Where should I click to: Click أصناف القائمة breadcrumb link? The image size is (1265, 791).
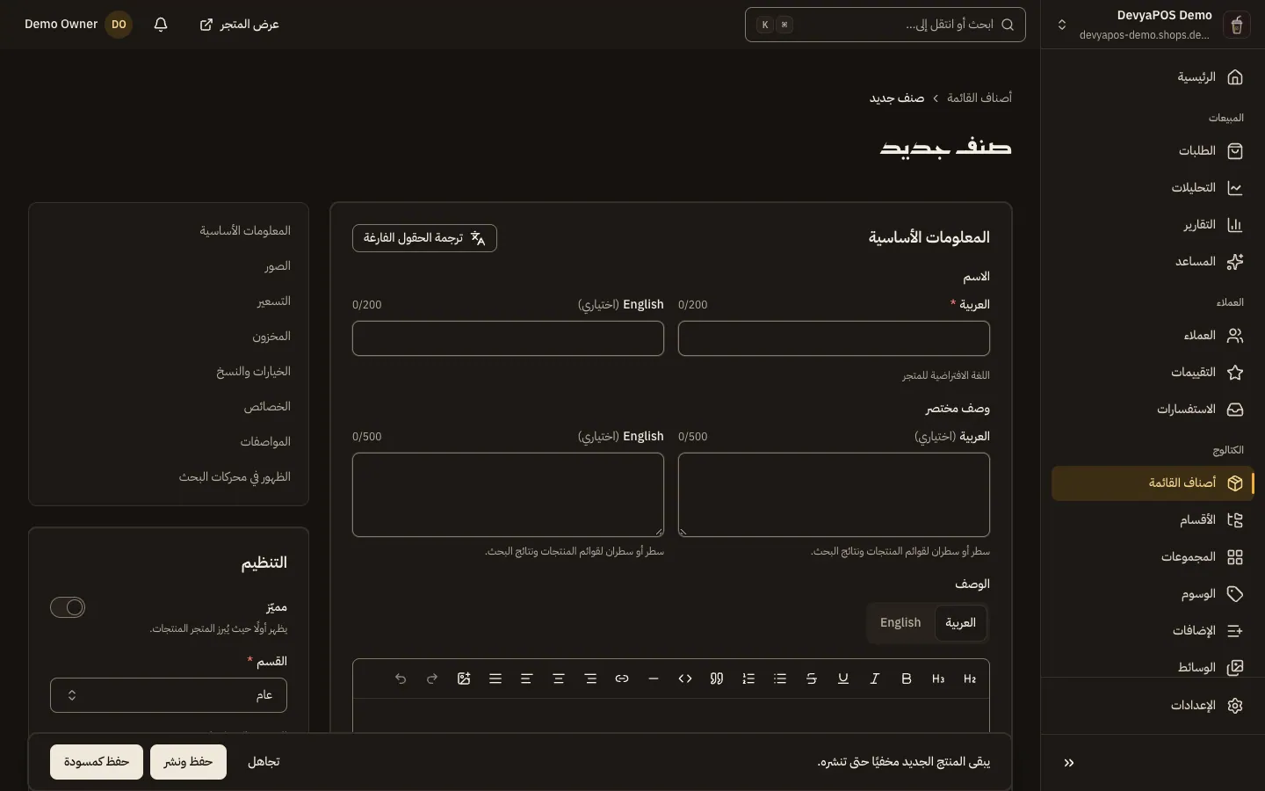[x=979, y=98]
